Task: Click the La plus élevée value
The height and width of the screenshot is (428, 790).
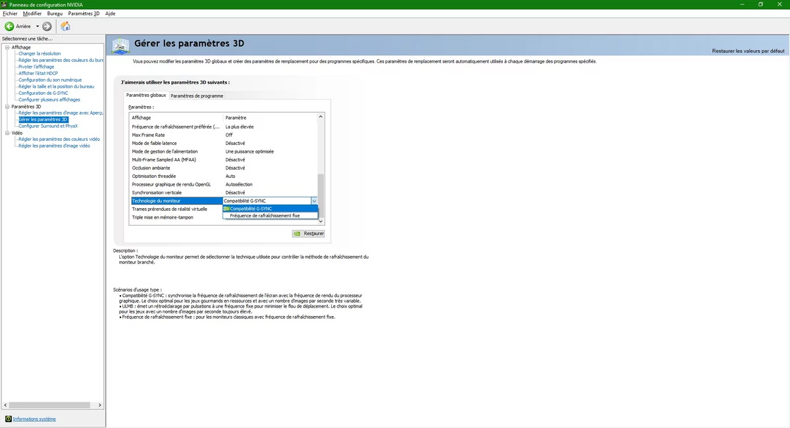Action: 240,126
